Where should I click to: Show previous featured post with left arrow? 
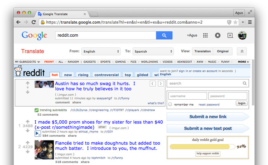[152, 84]
